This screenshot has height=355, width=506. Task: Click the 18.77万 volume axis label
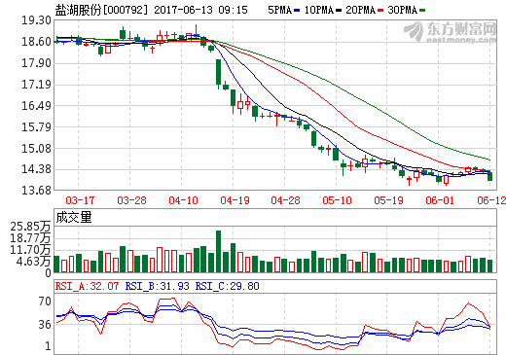coord(30,238)
